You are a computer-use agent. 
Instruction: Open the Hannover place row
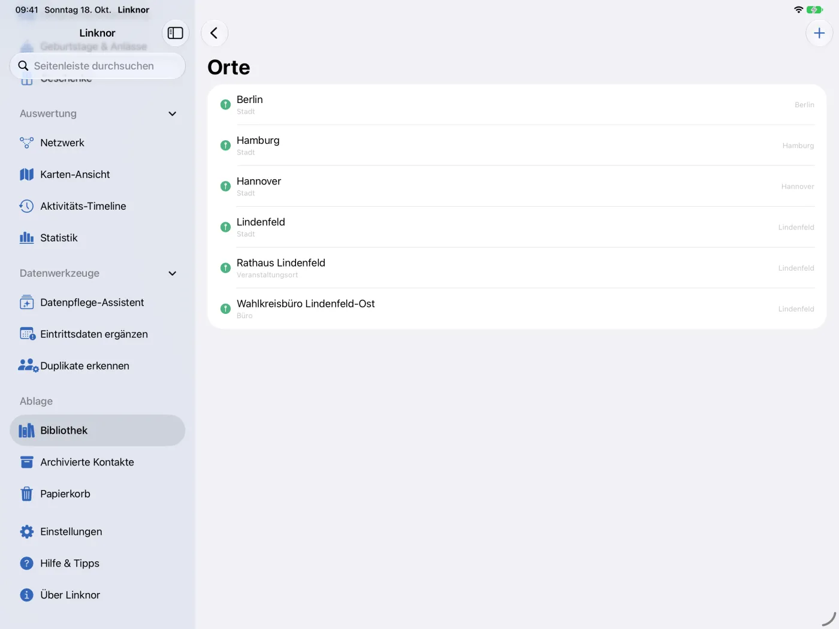[x=517, y=186]
